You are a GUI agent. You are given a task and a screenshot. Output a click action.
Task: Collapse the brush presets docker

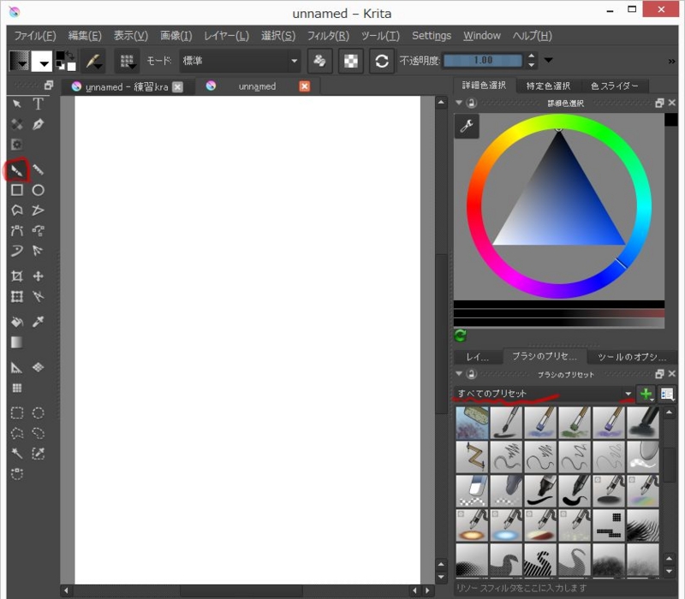tap(459, 374)
